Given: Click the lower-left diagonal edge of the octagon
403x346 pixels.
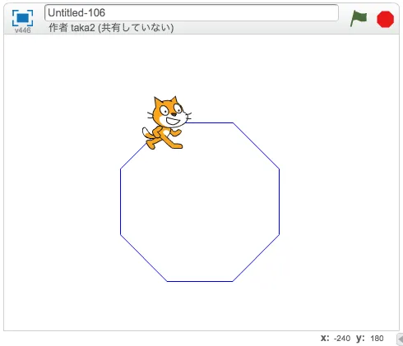Looking at the screenshot, I should pos(144,258).
